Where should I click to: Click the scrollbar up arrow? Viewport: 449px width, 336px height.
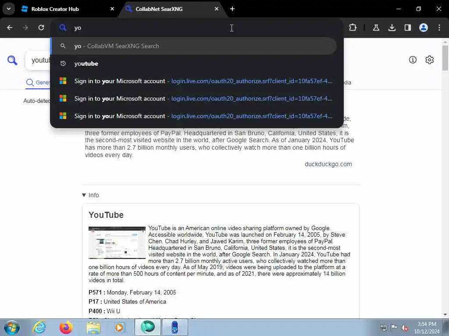coord(445,42)
